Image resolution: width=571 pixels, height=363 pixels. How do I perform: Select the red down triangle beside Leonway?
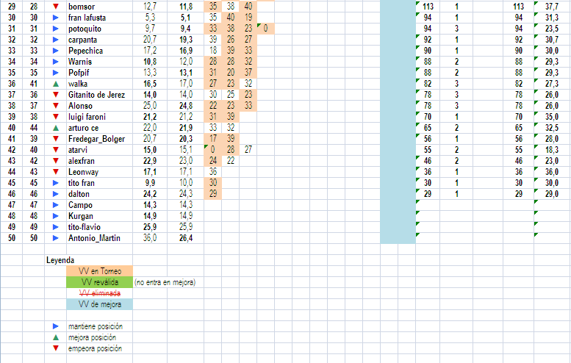coord(56,172)
